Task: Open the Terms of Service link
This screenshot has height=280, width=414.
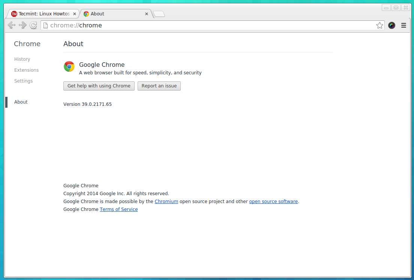Action: [x=118, y=209]
